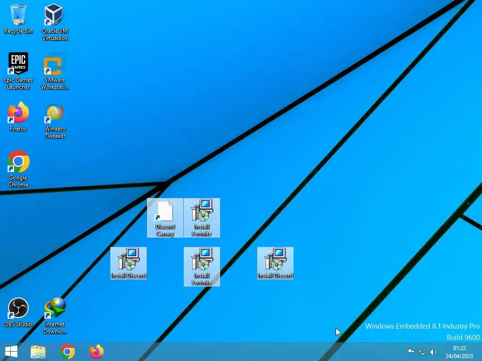The width and height of the screenshot is (482, 361).
Task: Select the Discord Canary shortcut icon
Action: (165, 218)
